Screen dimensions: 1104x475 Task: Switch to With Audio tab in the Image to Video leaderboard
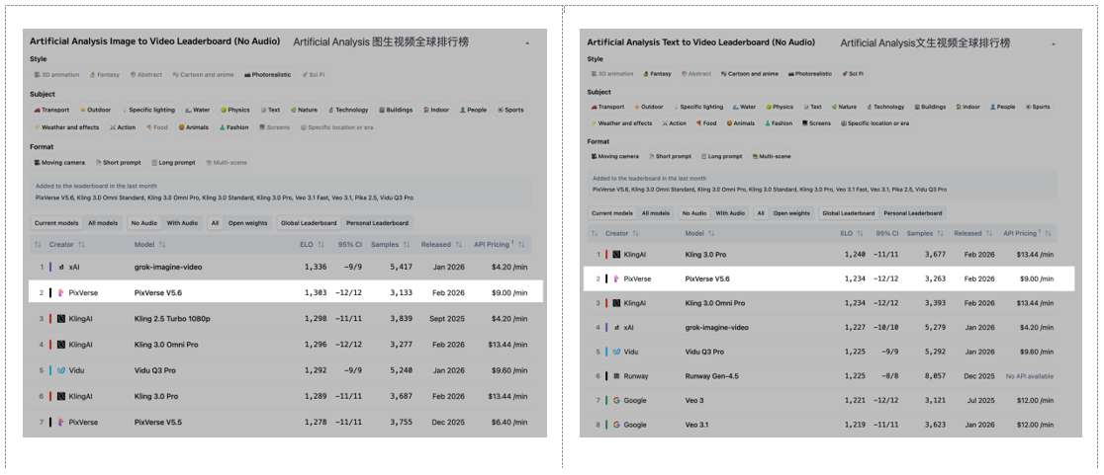coord(181,223)
